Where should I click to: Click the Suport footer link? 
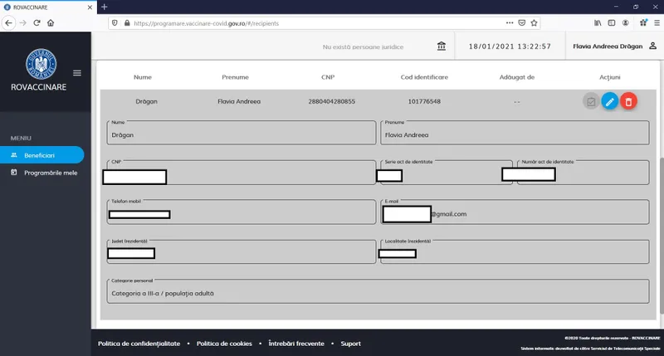coord(350,343)
